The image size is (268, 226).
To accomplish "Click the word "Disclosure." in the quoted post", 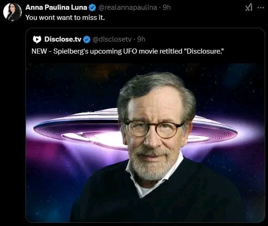I will click(x=203, y=51).
